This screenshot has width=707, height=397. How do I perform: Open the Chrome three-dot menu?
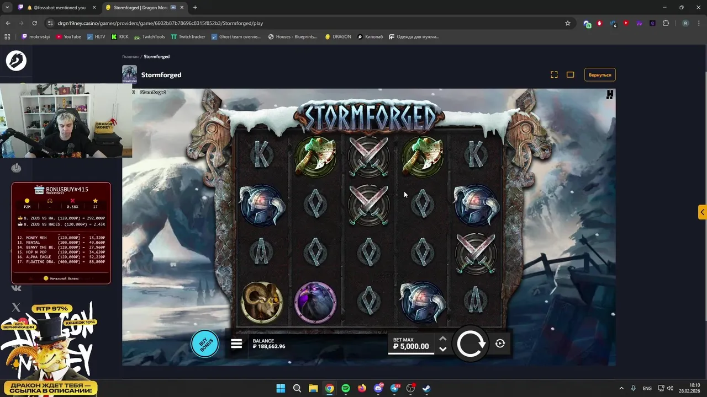tap(699, 23)
